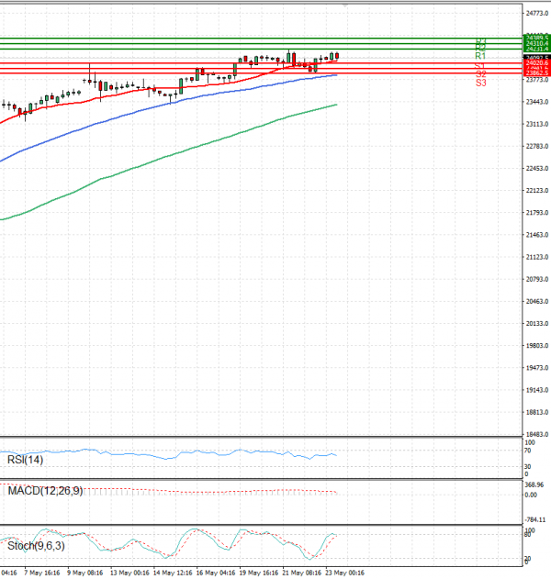Click the -784.11 MACD scale value

tap(535, 520)
